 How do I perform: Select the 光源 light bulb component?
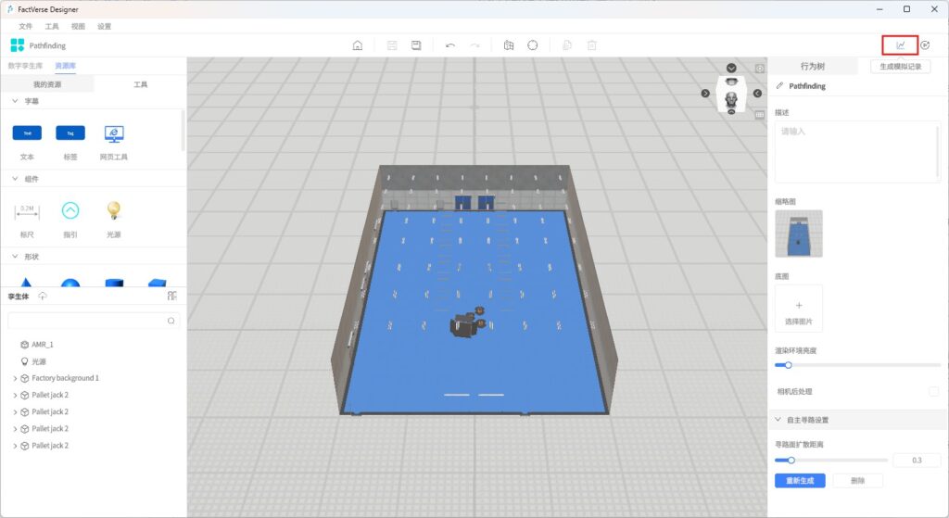point(114,211)
